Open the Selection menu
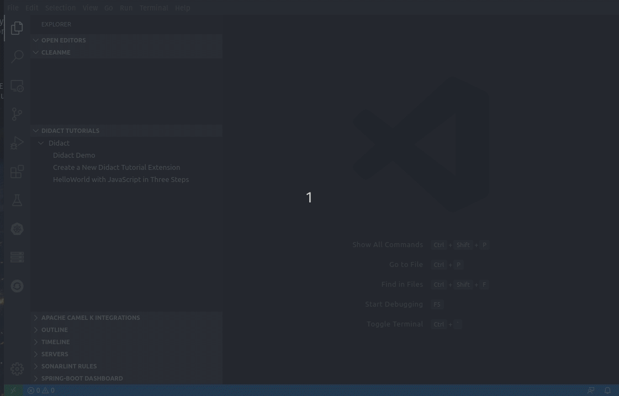 point(60,8)
